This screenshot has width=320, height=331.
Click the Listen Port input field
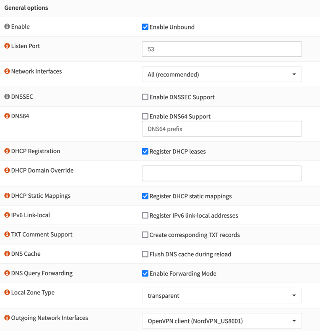coord(222,49)
